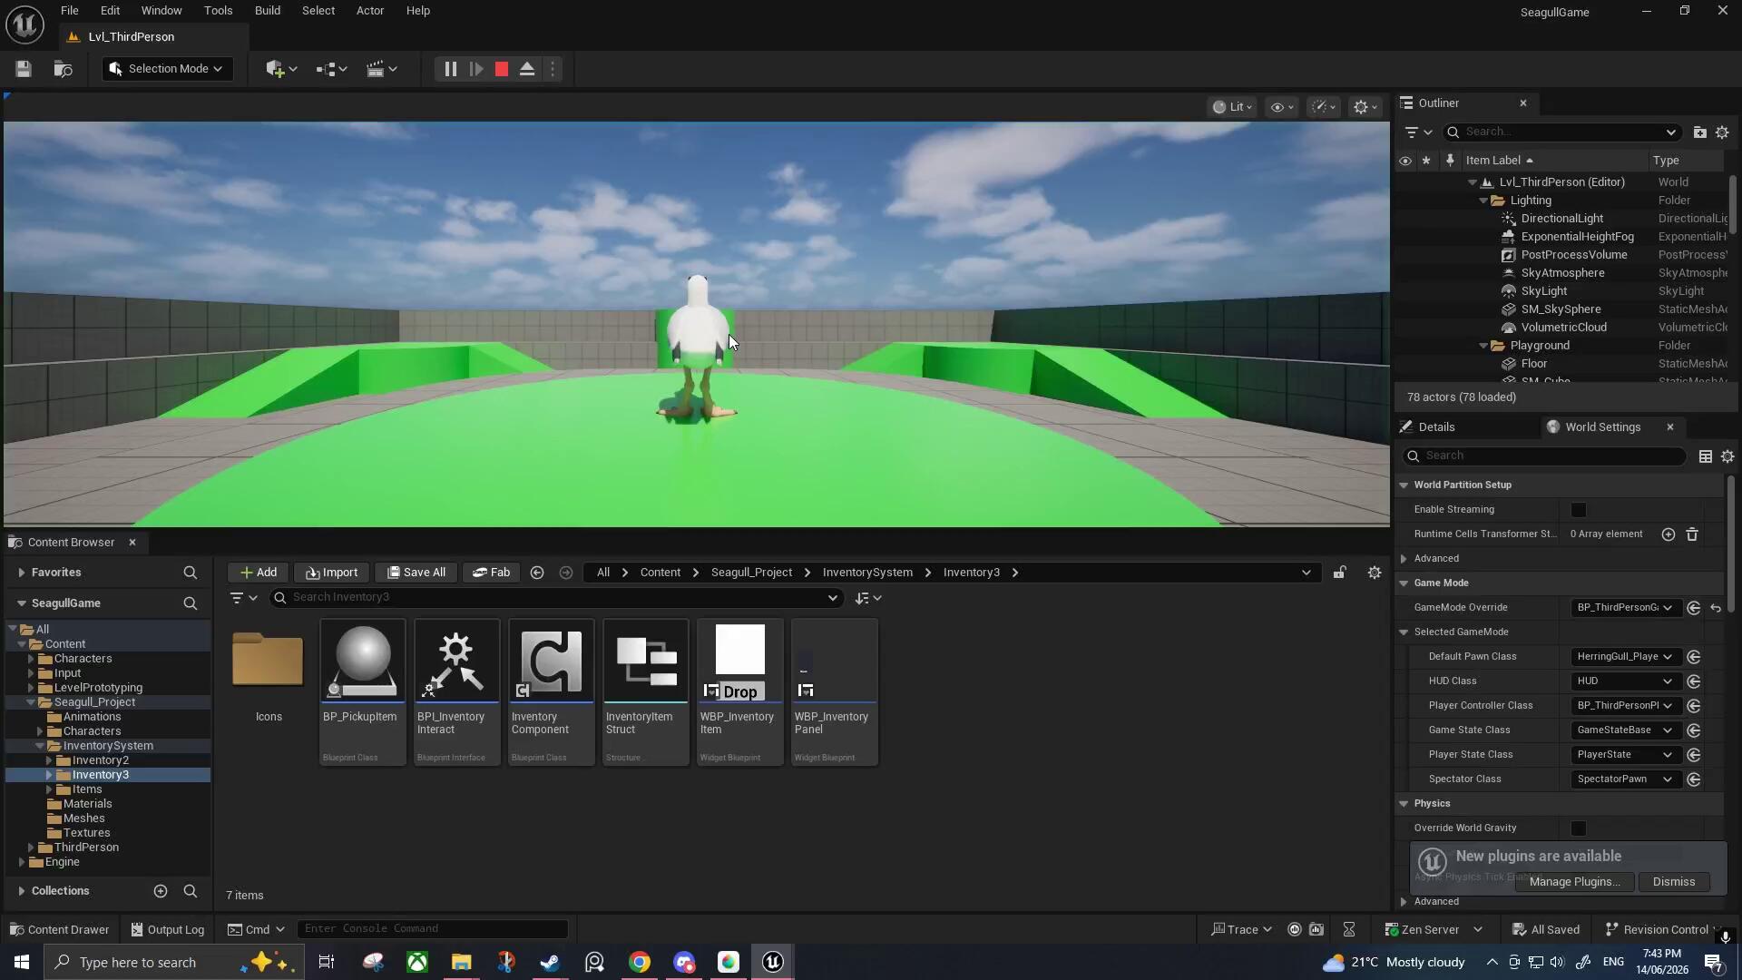The height and width of the screenshot is (980, 1742).
Task: Open the Actor menu
Action: pyautogui.click(x=370, y=11)
